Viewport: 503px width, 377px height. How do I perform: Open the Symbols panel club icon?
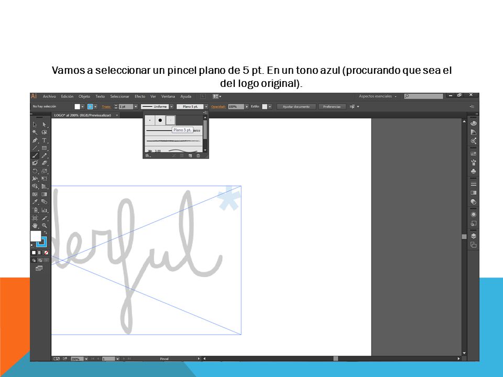pos(473,171)
